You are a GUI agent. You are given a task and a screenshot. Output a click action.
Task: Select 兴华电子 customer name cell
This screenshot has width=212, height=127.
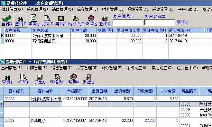(x=46, y=120)
